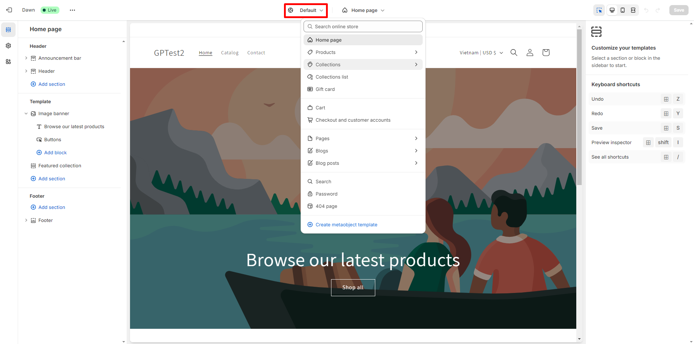The height and width of the screenshot is (344, 694).
Task: Open the Theme settings gear icon
Action: 8,46
